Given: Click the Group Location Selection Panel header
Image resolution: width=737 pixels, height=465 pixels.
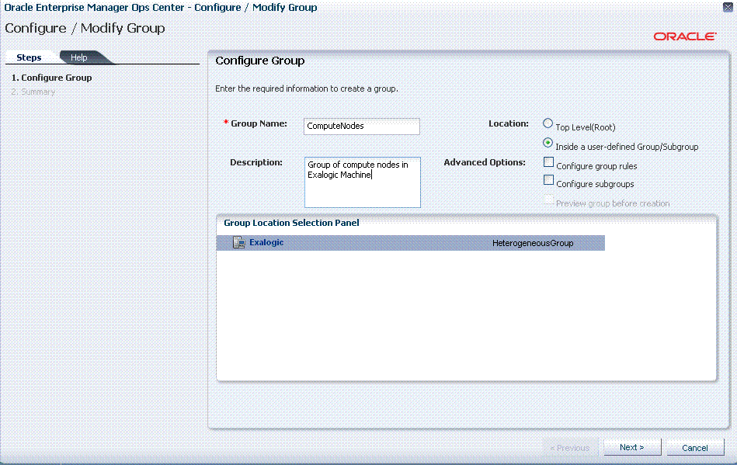Looking at the screenshot, I should 291,223.
